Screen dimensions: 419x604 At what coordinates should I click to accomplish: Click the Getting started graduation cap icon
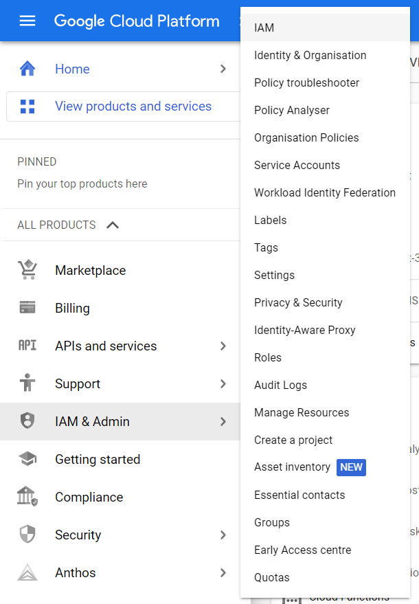click(27, 459)
